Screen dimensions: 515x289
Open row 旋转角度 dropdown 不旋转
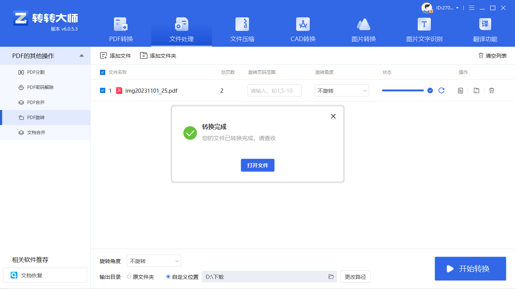[342, 90]
